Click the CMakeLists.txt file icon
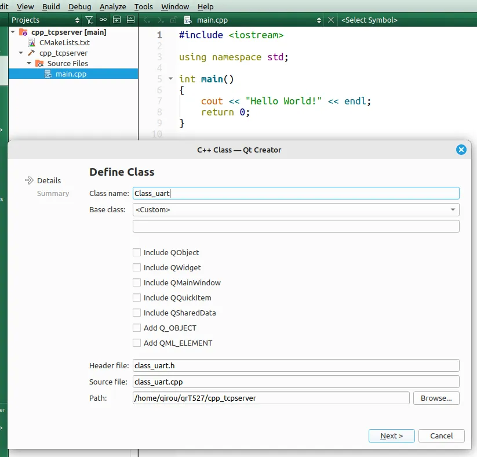The image size is (477, 457). tap(32, 42)
